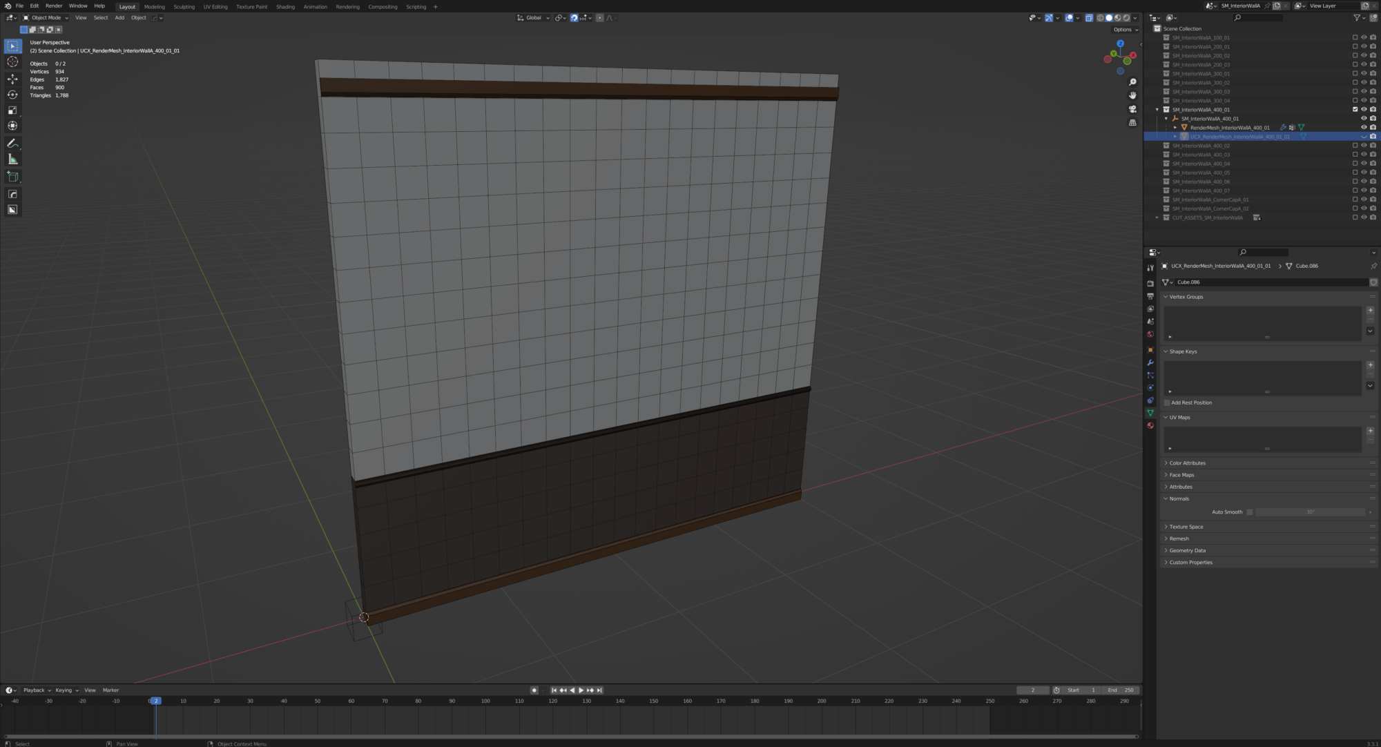Enable the Auto Smooth checkbox
This screenshot has height=747, width=1381.
pyautogui.click(x=1250, y=512)
